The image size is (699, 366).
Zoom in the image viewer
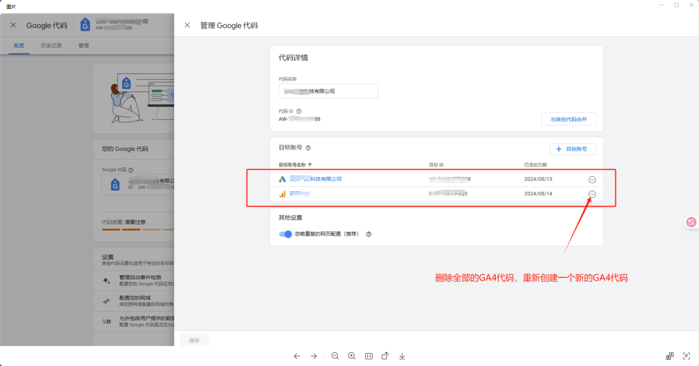pyautogui.click(x=352, y=356)
